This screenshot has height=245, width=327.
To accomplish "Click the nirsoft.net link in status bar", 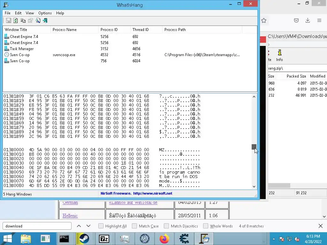I will tap(153, 193).
